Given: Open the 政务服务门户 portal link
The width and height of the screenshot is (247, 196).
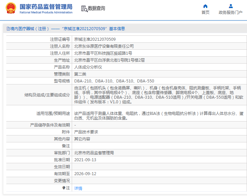Looking at the screenshot, I should coord(230,13).
